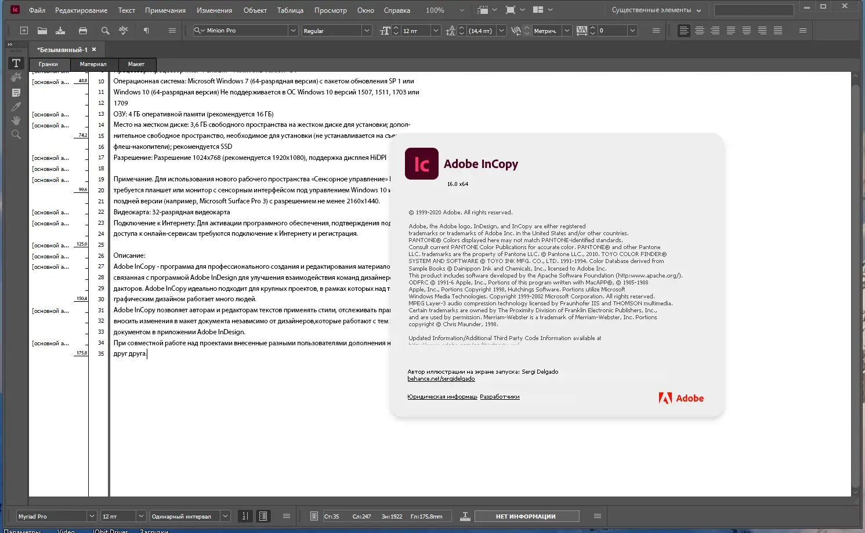Open the font family dropdown showing Minion Pro
The image size is (865, 533).
tap(293, 30)
